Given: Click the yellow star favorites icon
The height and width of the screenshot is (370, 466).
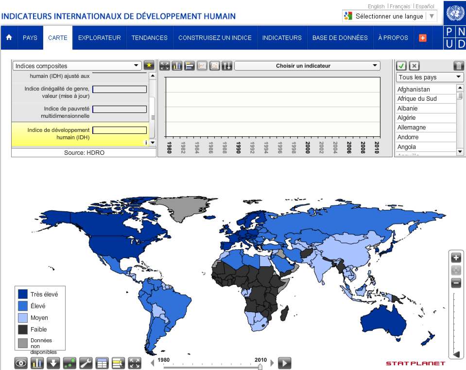Looking at the screenshot, I should click(149, 66).
